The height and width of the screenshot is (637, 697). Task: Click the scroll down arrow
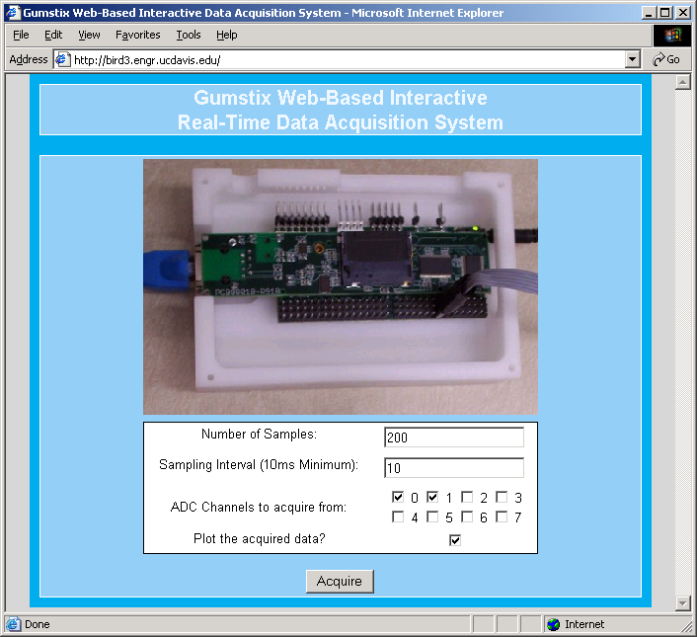tap(681, 602)
